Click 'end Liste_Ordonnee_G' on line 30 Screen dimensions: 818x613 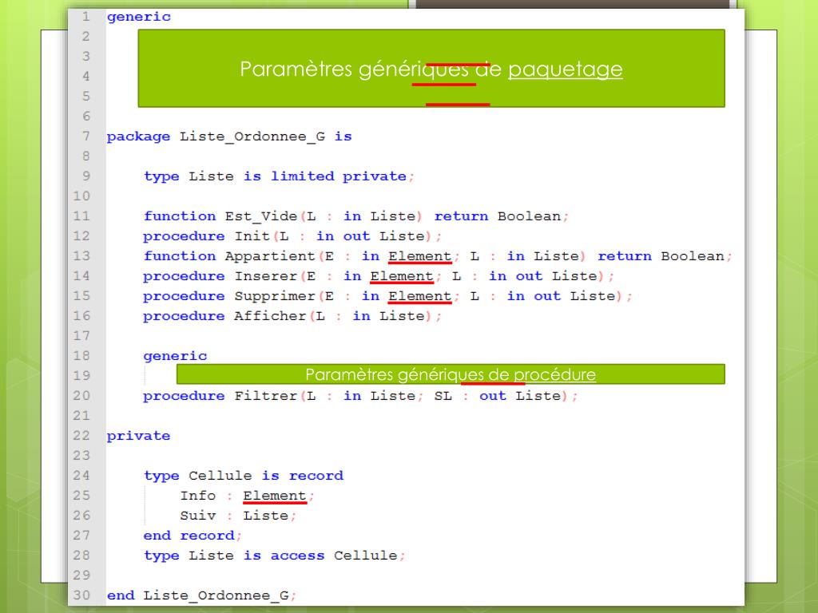point(198,595)
